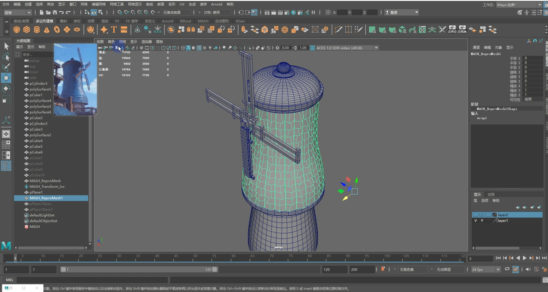
Task: Open the Arnold menu in menu bar
Action: click(x=217, y=4)
